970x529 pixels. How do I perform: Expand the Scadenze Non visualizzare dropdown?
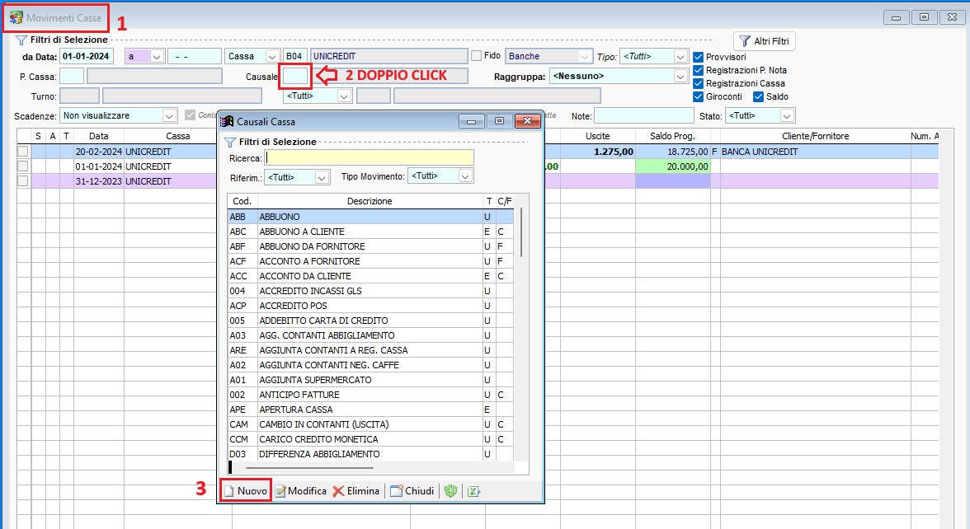pos(169,115)
